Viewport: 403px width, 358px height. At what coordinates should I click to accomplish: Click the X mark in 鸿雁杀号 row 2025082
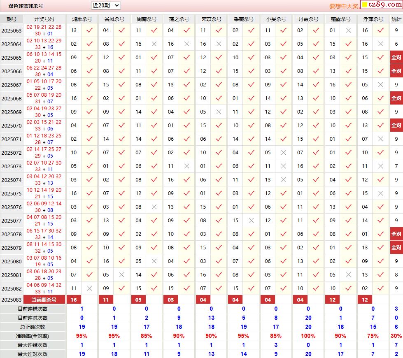point(89,288)
